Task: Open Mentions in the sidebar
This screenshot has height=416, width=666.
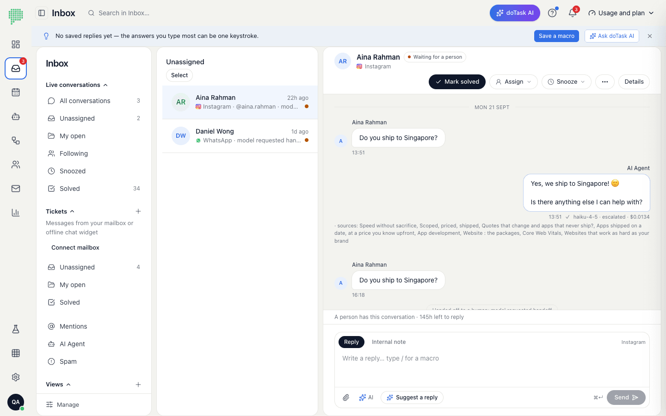Action: 94,326
